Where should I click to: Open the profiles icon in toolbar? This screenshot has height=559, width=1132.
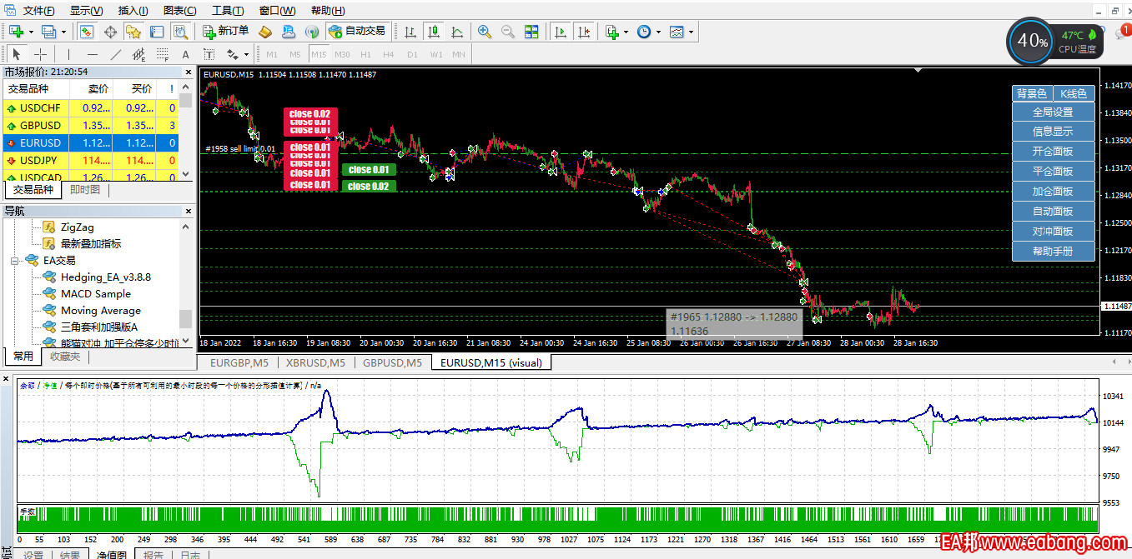pyautogui.click(x=48, y=32)
